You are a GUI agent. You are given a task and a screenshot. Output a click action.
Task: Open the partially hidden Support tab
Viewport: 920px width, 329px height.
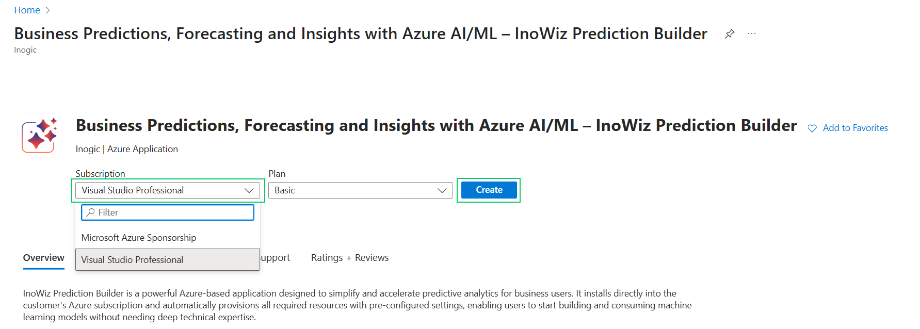[276, 258]
